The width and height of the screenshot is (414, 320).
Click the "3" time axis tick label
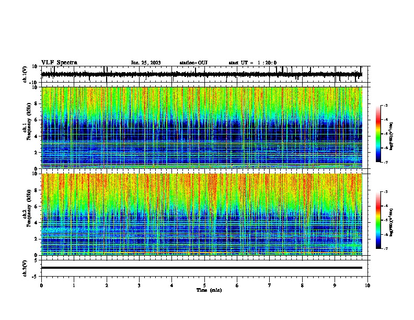pos(139,285)
